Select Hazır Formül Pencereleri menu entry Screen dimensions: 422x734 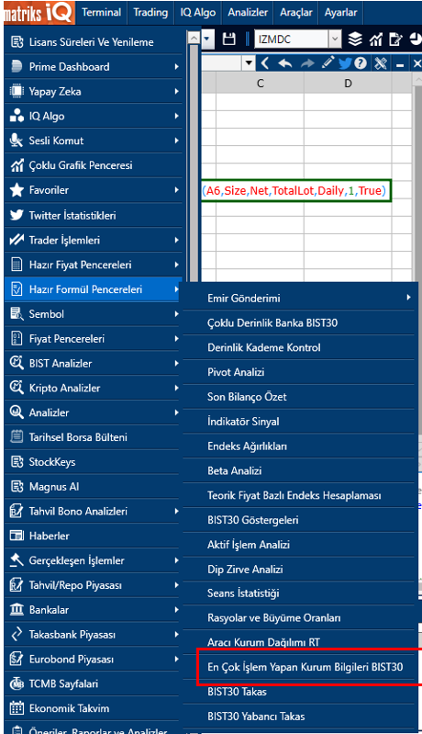tap(93, 289)
